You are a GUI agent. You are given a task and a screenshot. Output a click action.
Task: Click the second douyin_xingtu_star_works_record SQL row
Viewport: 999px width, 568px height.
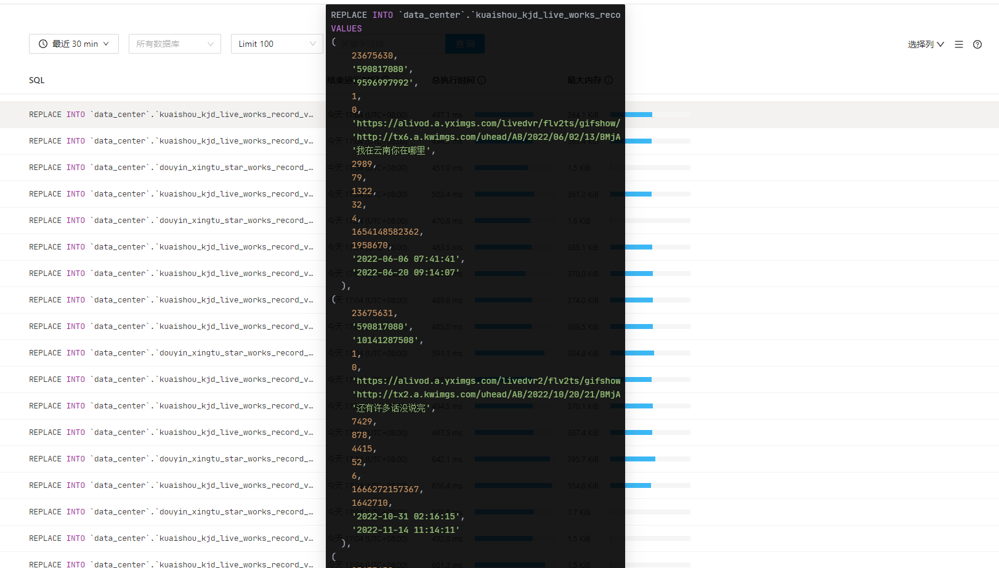(171, 221)
